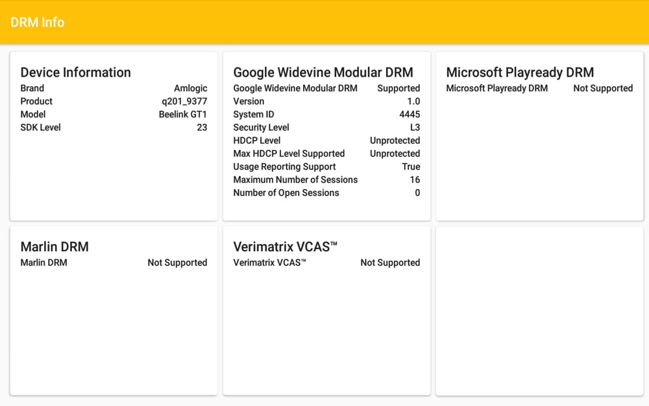
Task: Click the Model value Beelink GT1
Action: click(x=182, y=114)
